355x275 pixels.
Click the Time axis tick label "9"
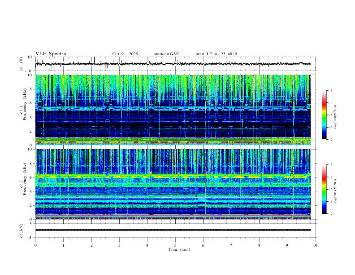pyautogui.click(x=287, y=245)
